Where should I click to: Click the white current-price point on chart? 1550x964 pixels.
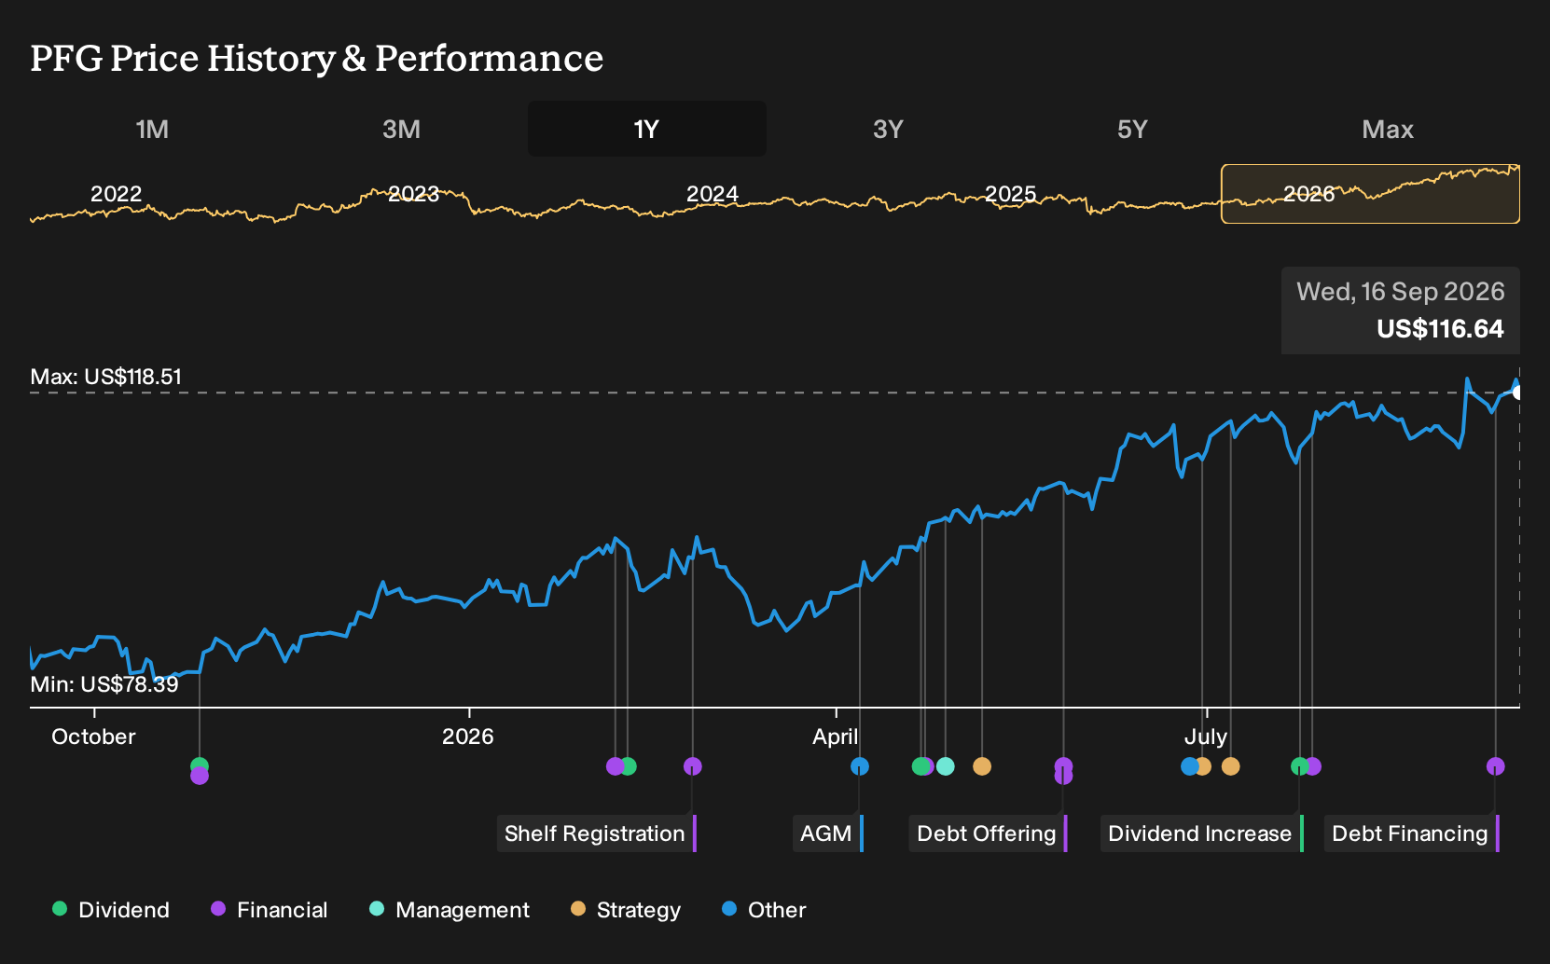coord(1518,392)
